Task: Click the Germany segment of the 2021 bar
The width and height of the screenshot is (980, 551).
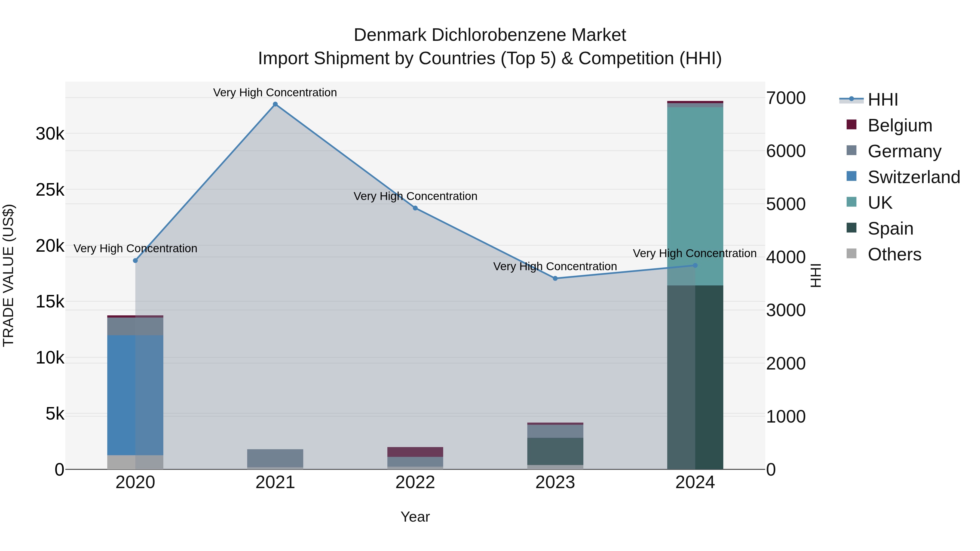Action: (x=275, y=458)
